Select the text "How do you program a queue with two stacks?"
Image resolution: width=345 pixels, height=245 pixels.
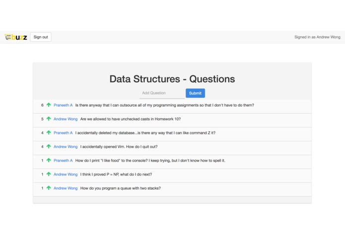tap(120, 188)
